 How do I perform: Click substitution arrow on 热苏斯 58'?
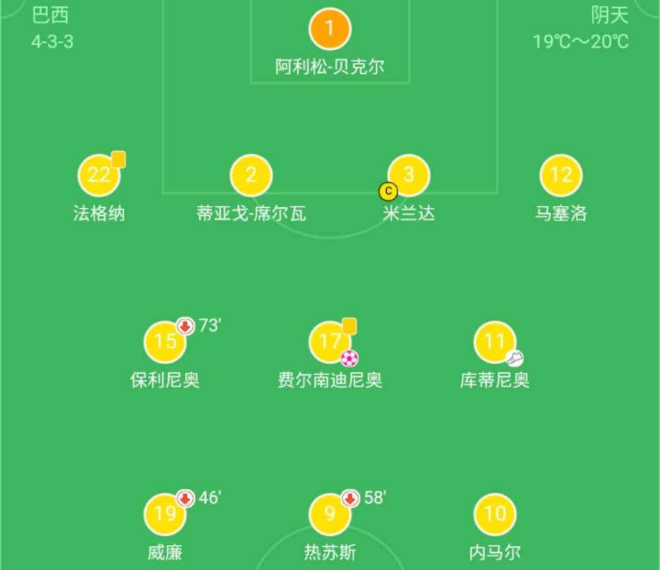click(350, 499)
